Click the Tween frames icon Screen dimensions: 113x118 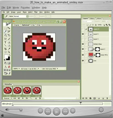pyautogui.click(x=31, y=98)
